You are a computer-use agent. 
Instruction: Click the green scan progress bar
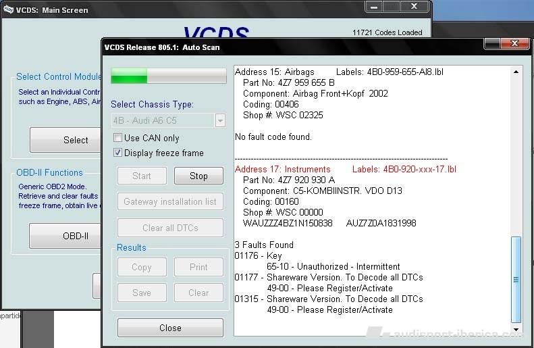coord(169,76)
